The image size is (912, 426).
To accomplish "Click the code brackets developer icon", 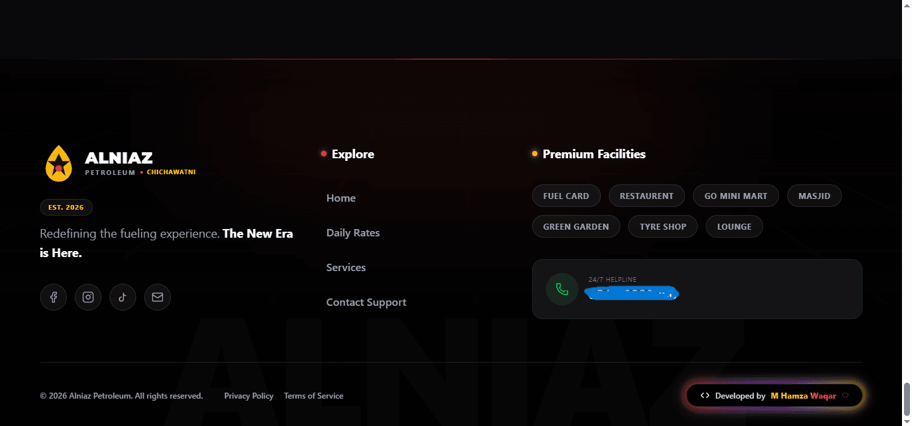I will coord(705,395).
